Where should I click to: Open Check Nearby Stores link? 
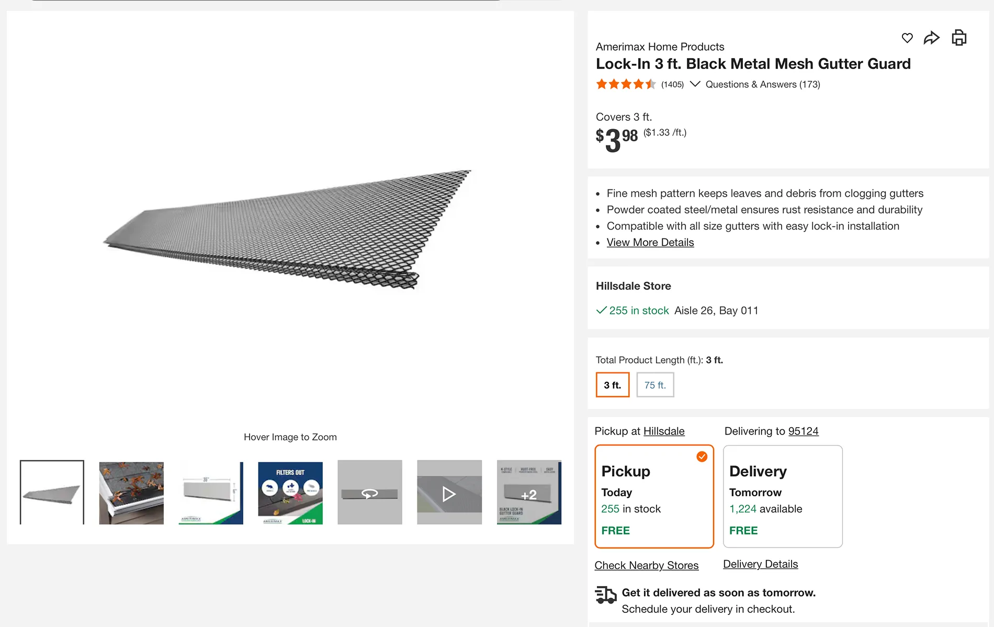click(x=646, y=565)
